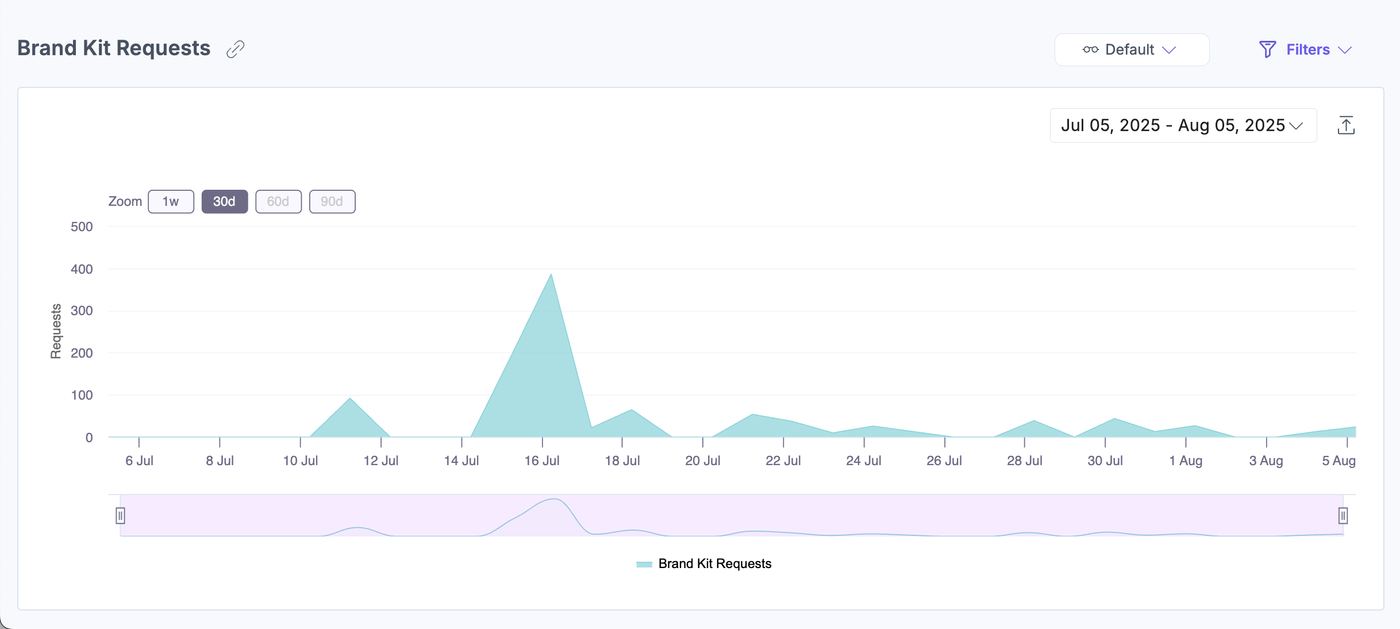Screen dimensions: 1400x629
Task: Toggle Brand Kit Requests legend series swatch
Action: point(644,564)
